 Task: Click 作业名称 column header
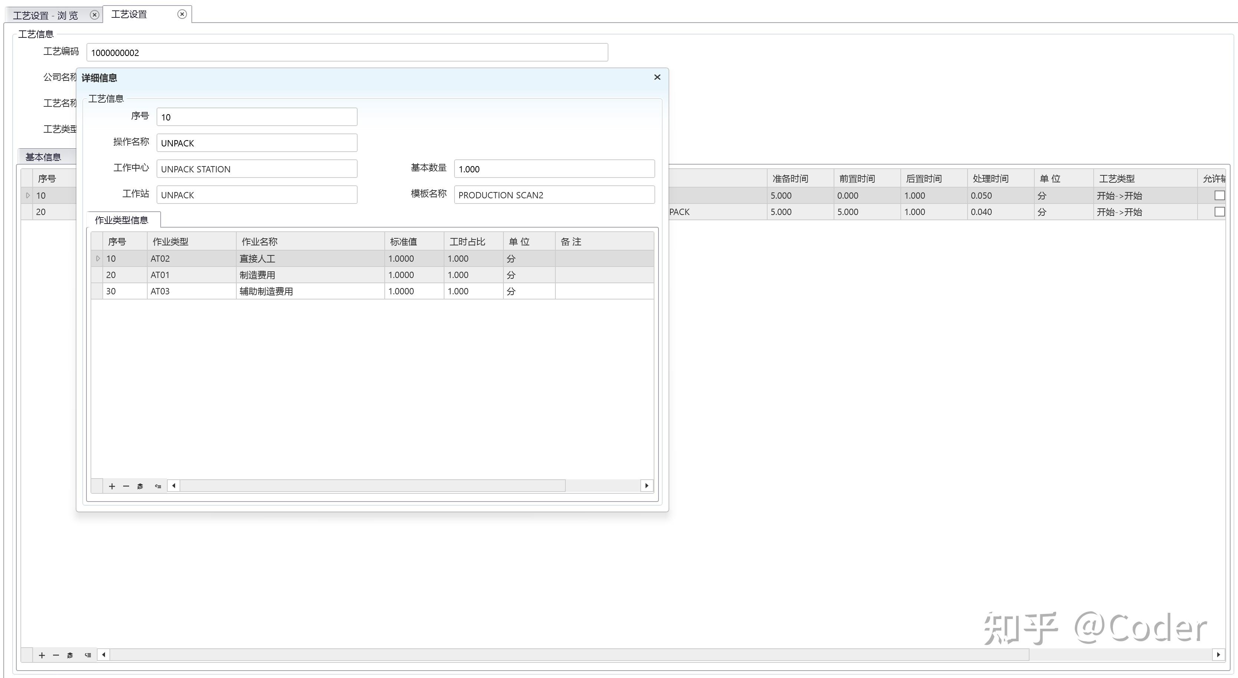[260, 242]
